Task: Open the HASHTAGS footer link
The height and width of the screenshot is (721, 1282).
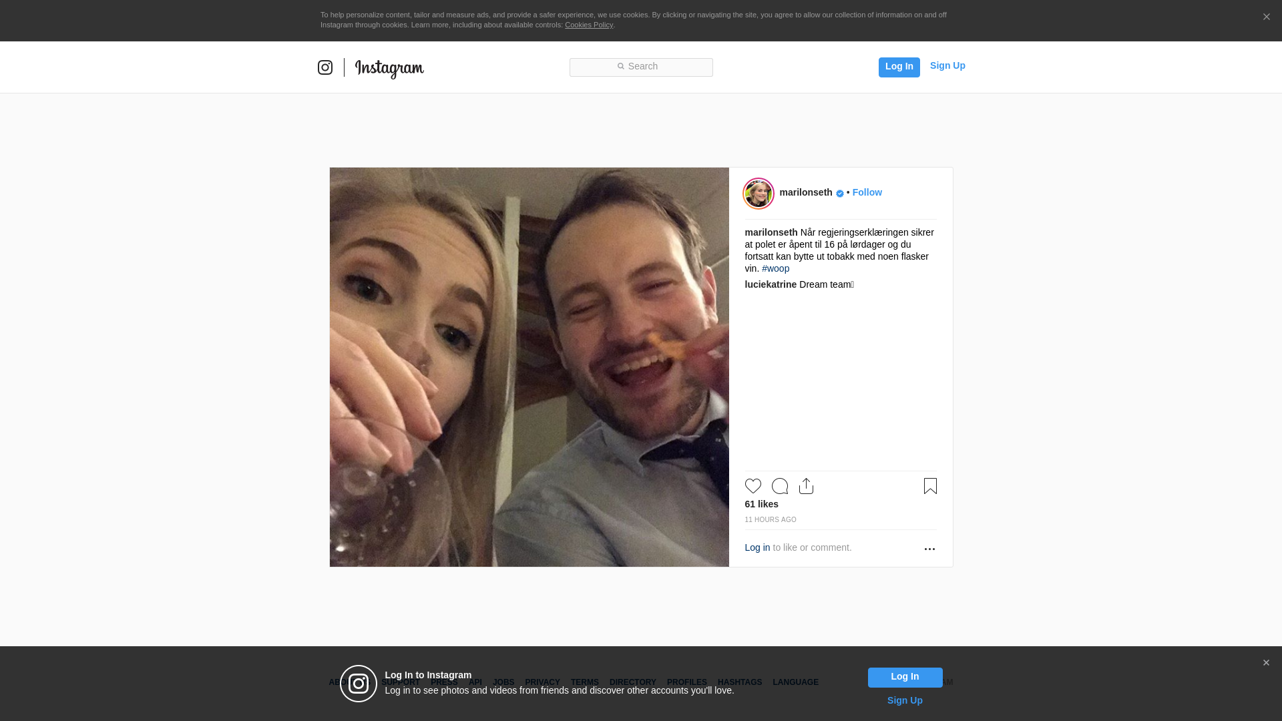Action: point(739,682)
